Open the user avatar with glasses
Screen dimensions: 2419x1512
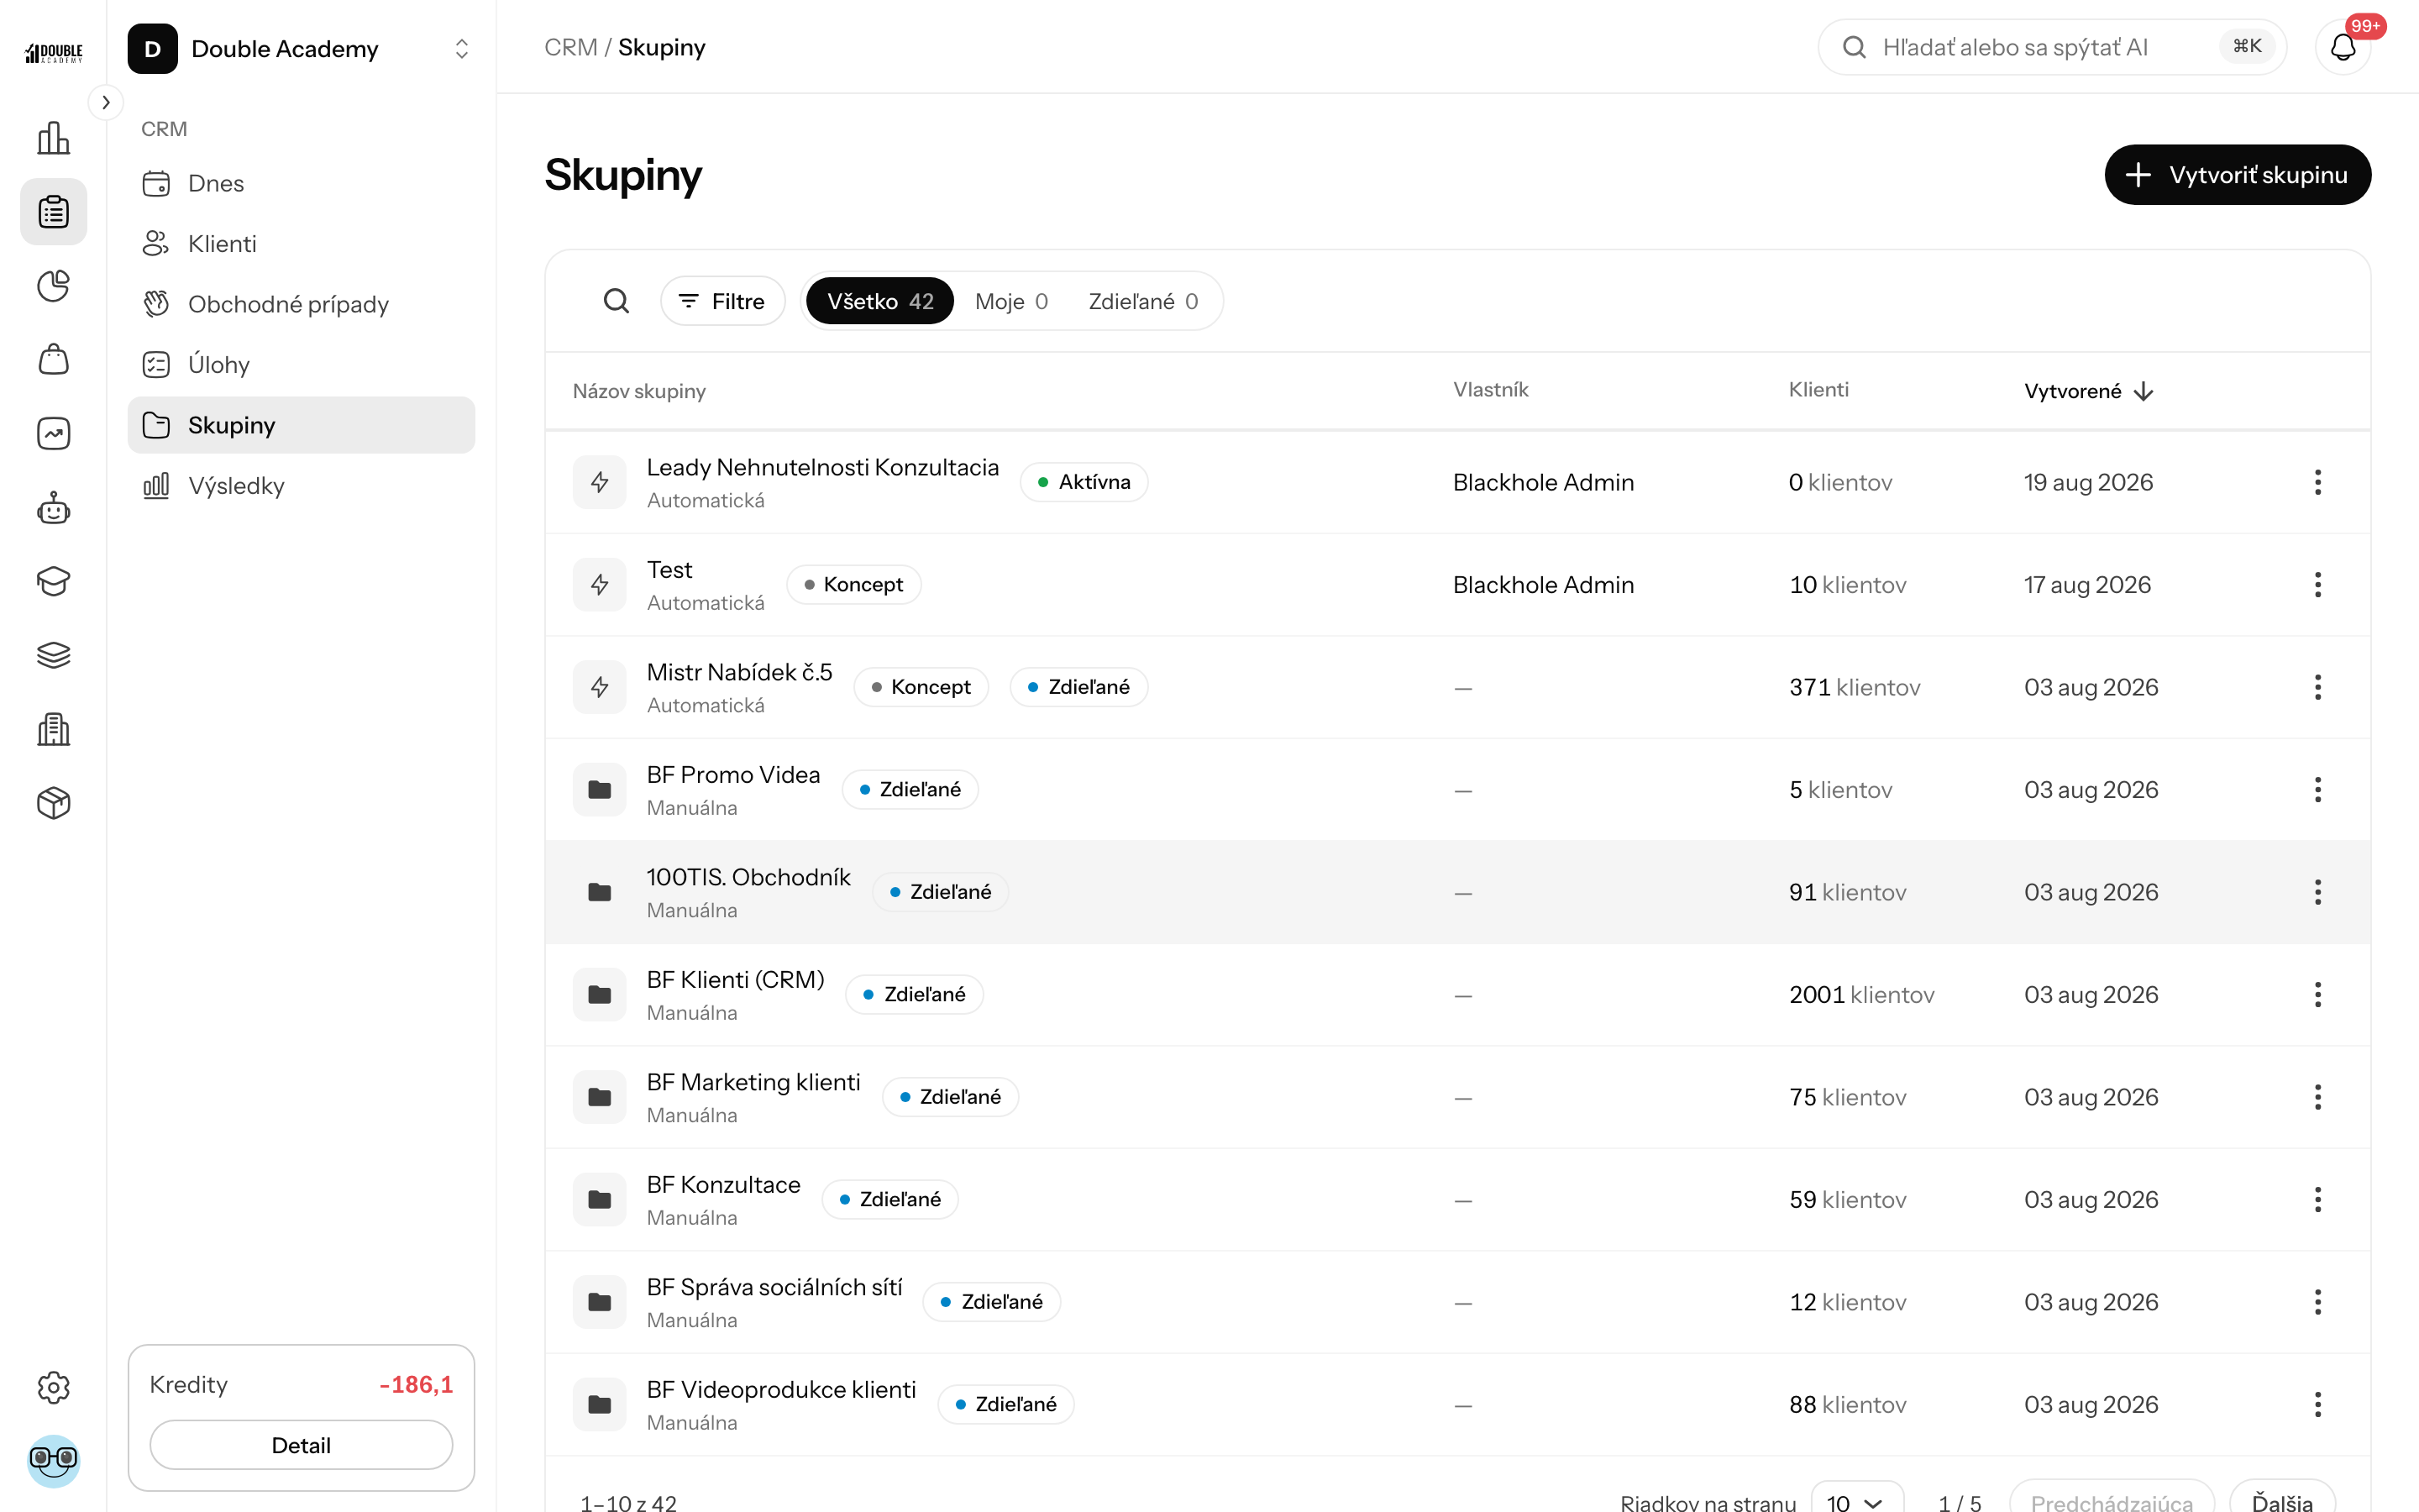(53, 1461)
